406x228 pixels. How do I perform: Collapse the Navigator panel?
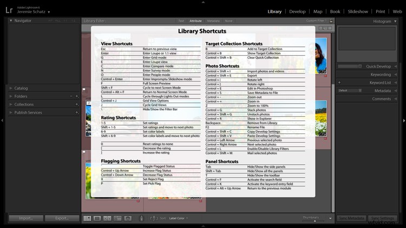click(11, 21)
